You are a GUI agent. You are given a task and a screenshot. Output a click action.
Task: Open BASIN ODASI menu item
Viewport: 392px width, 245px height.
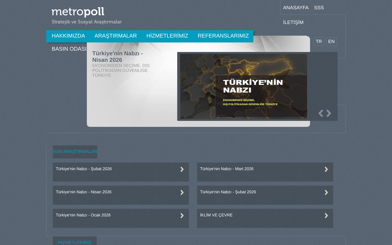point(69,49)
